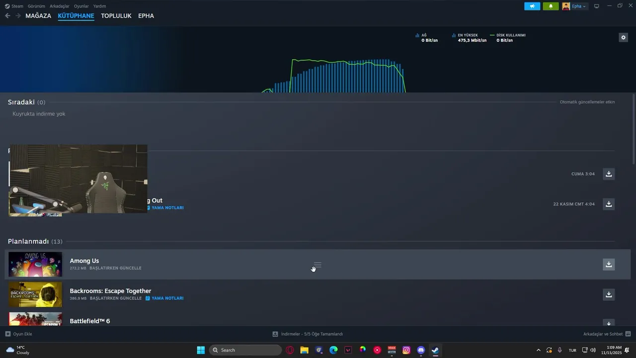Open downloads settings gear
Image resolution: width=636 pixels, height=358 pixels.
pyautogui.click(x=623, y=38)
